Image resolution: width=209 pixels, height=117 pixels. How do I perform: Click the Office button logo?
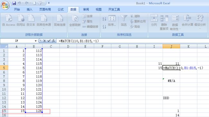[x=5, y=5]
